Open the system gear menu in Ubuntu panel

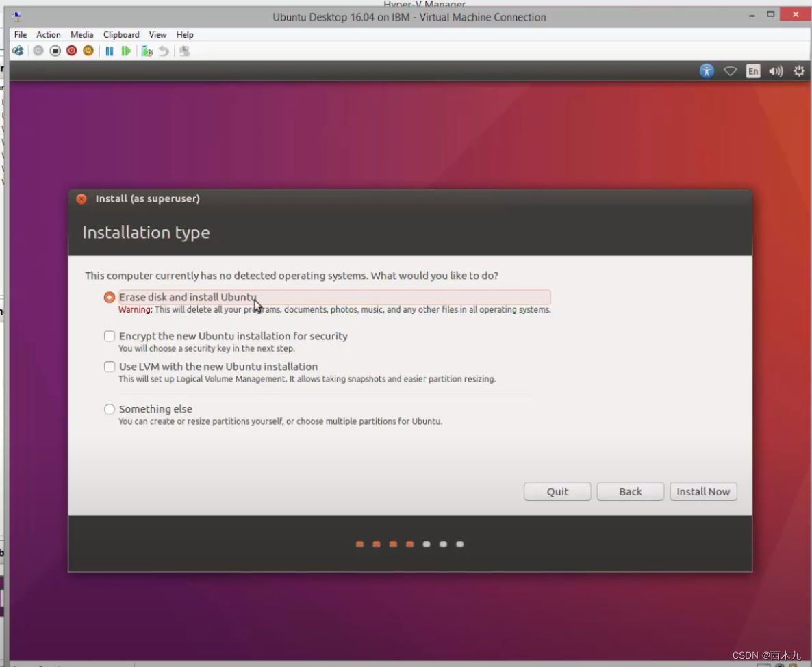point(799,71)
